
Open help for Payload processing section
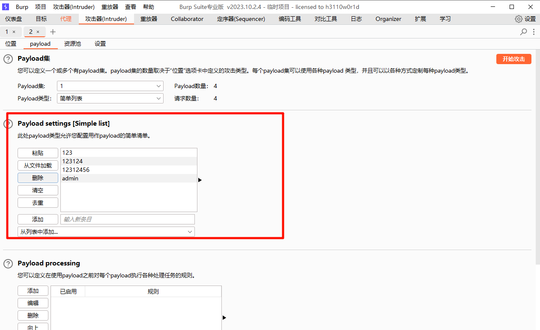pos(8,264)
